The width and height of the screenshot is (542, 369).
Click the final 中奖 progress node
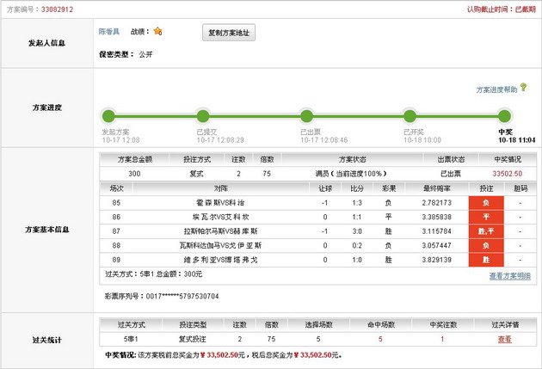pyautogui.click(x=507, y=116)
